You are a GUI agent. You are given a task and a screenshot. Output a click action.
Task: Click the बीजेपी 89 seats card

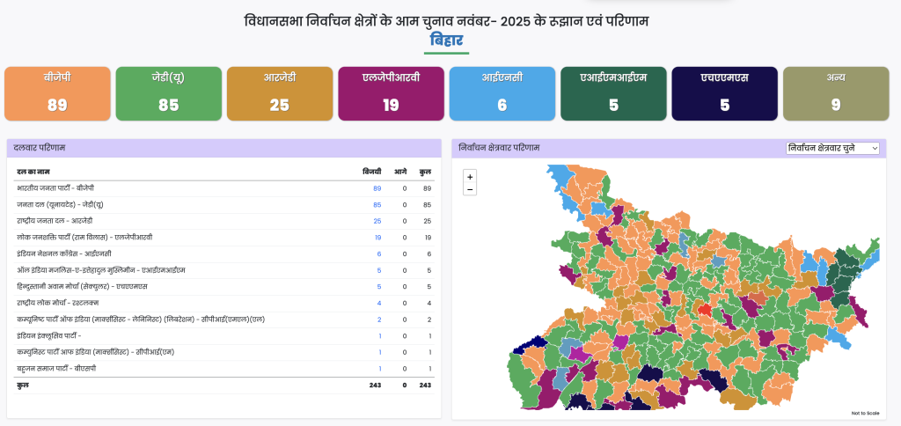57,93
